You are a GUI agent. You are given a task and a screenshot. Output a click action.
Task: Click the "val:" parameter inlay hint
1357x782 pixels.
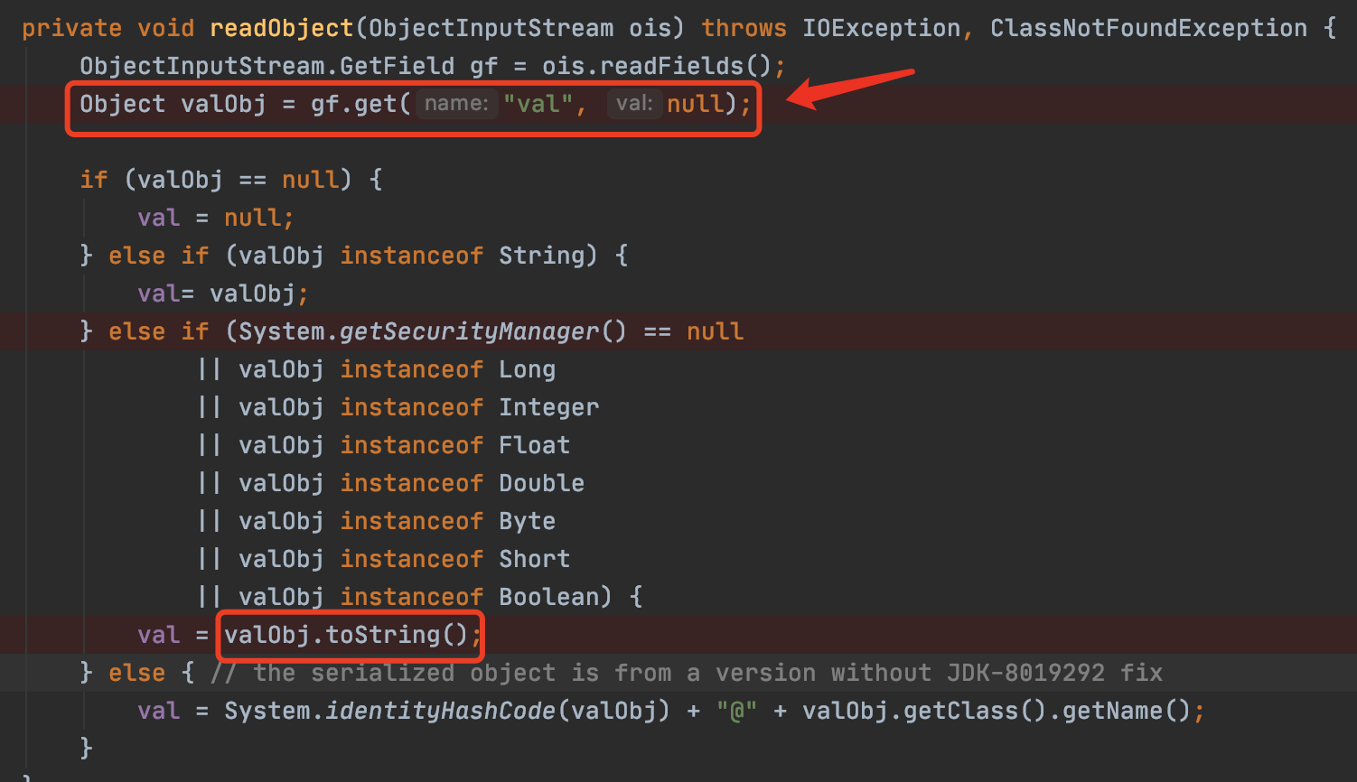point(634,104)
